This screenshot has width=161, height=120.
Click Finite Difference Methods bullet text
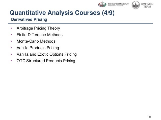point(40,35)
